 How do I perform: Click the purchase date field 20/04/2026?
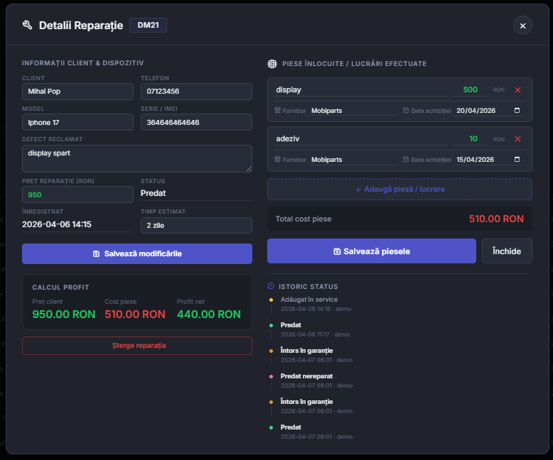[489, 111]
